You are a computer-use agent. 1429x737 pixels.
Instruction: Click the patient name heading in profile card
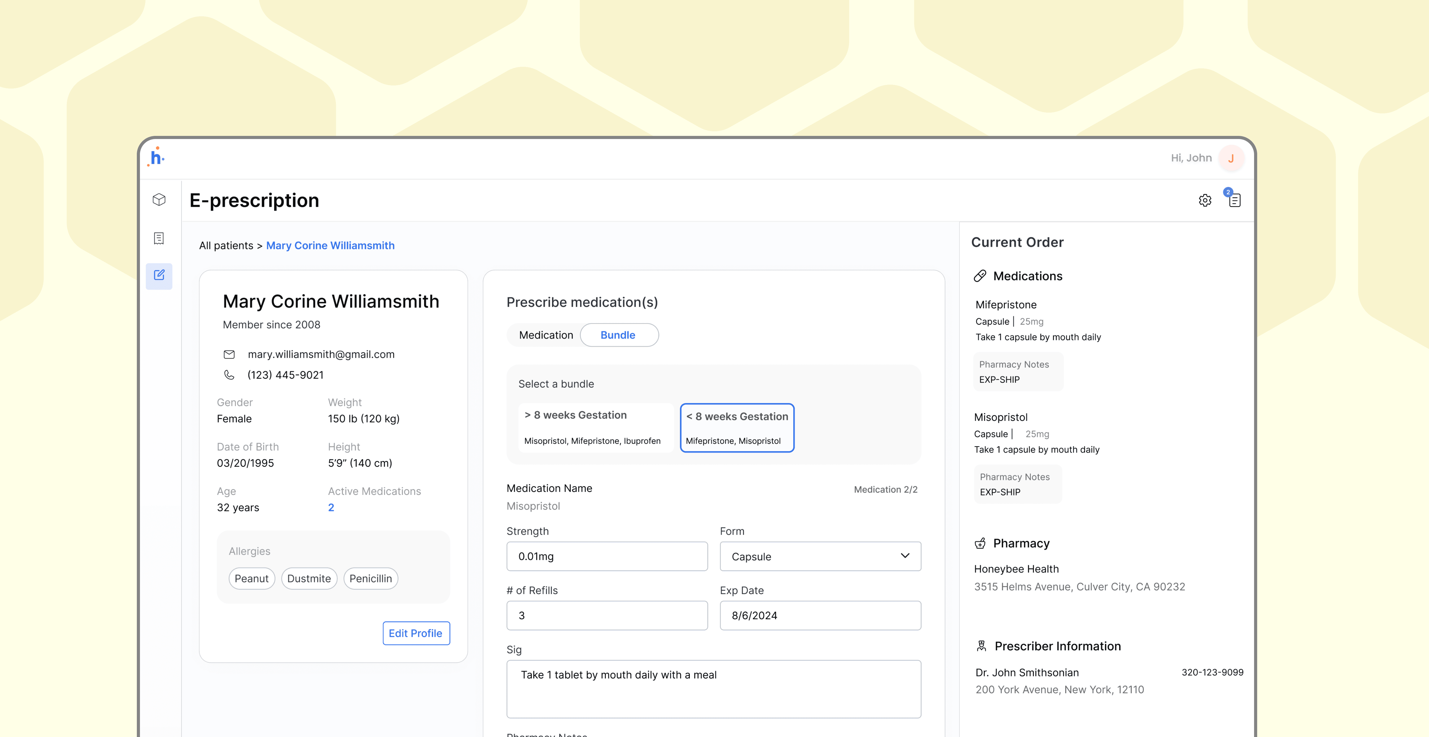point(331,301)
